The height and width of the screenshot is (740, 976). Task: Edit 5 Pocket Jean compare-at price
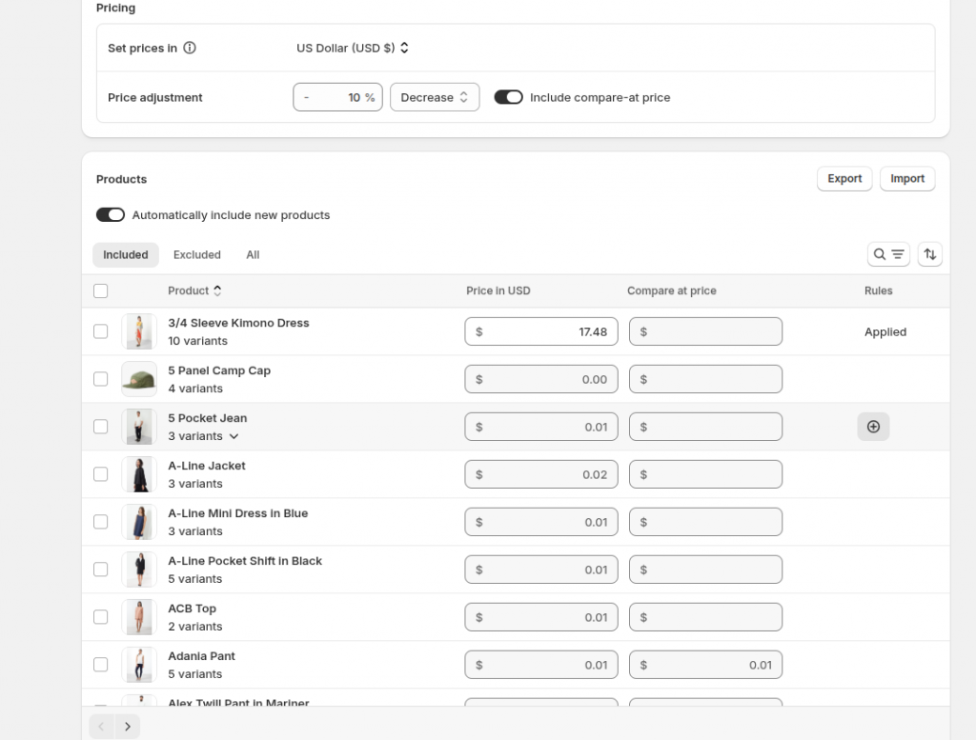click(705, 427)
